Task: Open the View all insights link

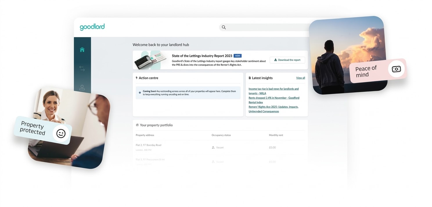Action: point(300,78)
